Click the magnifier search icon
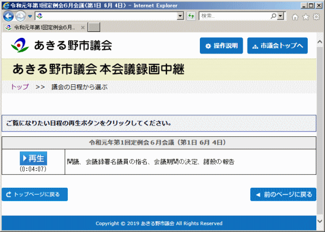 [x=274, y=16]
